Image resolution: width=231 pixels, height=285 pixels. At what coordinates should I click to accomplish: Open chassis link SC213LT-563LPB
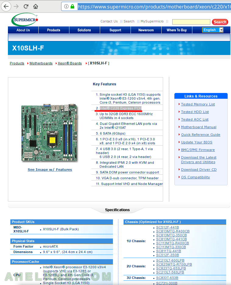click(x=170, y=272)
